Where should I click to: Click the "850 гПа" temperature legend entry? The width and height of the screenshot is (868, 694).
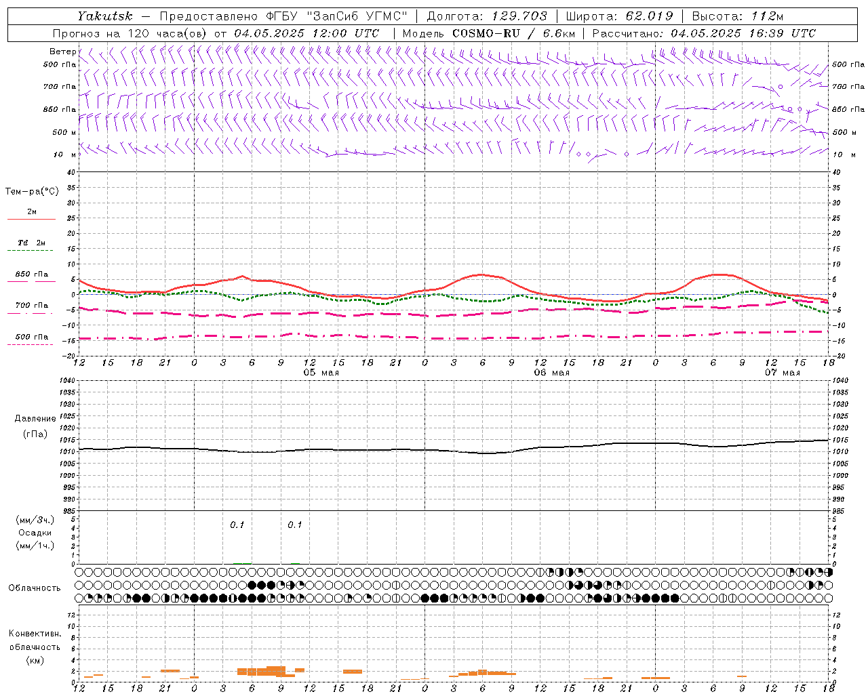[x=32, y=274]
